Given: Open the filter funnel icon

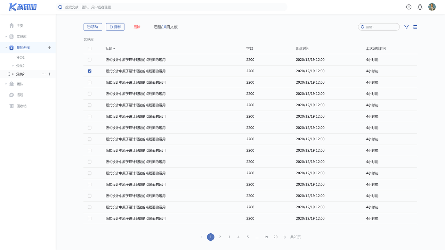Looking at the screenshot, I should 406,27.
